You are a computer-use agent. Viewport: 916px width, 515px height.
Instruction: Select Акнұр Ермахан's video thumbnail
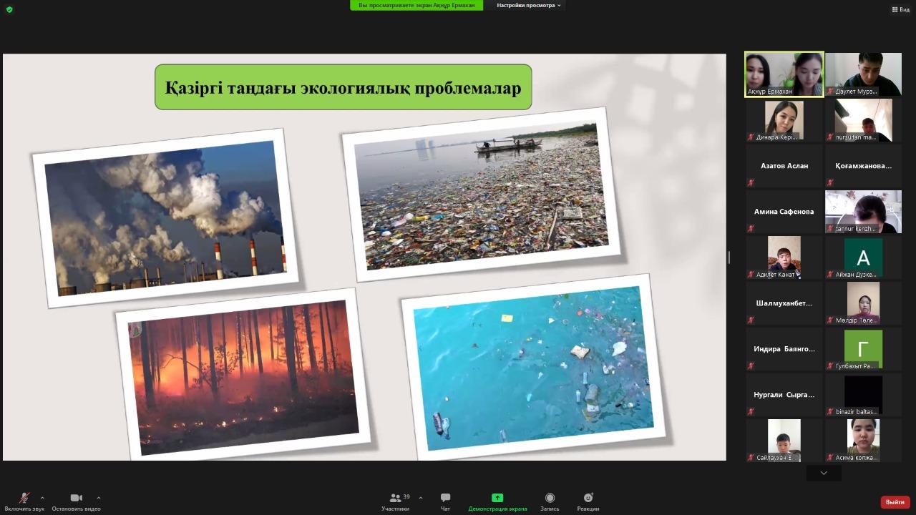[x=784, y=74]
